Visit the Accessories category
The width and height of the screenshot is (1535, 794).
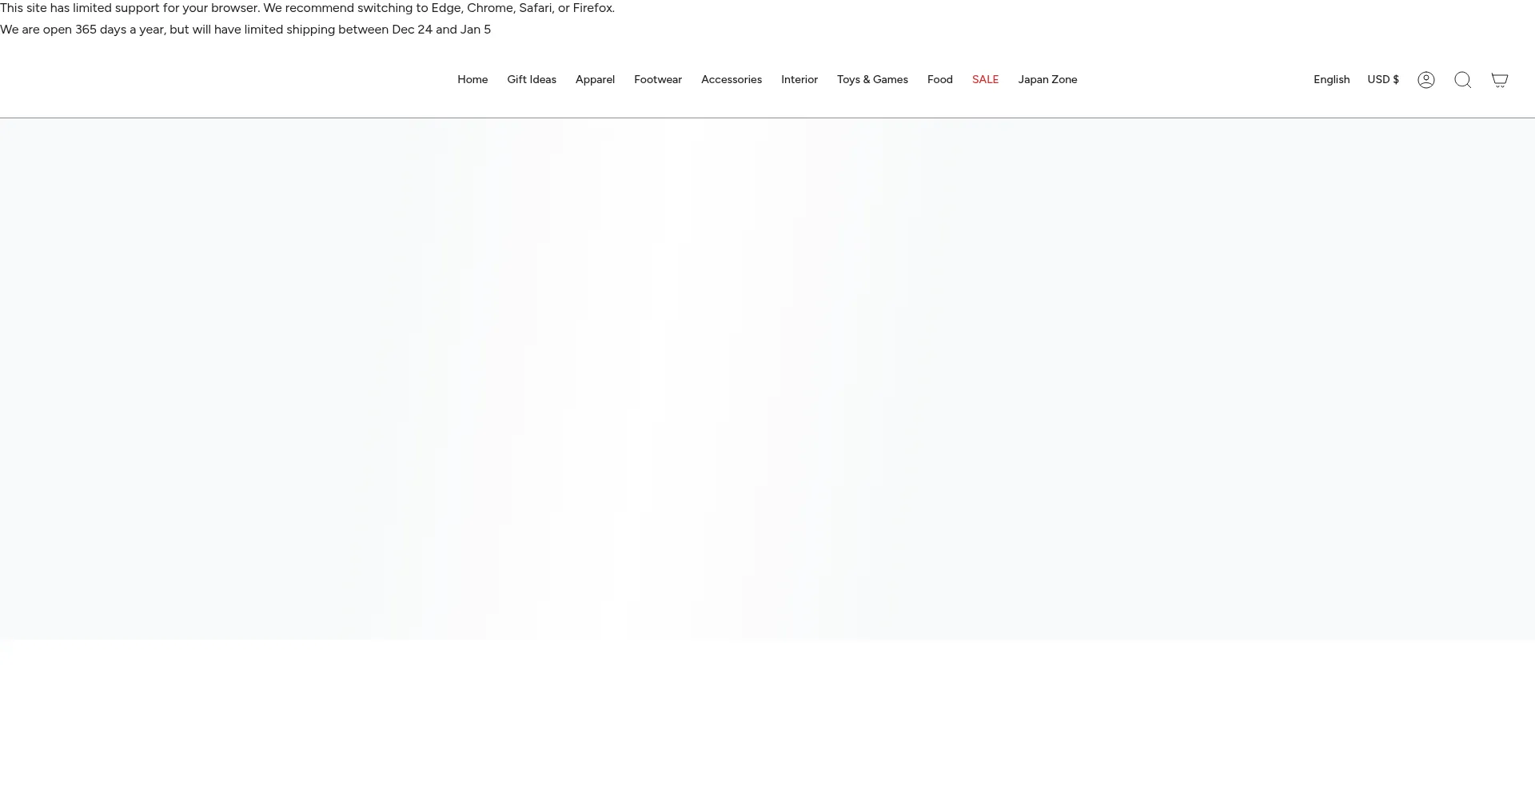click(x=731, y=79)
